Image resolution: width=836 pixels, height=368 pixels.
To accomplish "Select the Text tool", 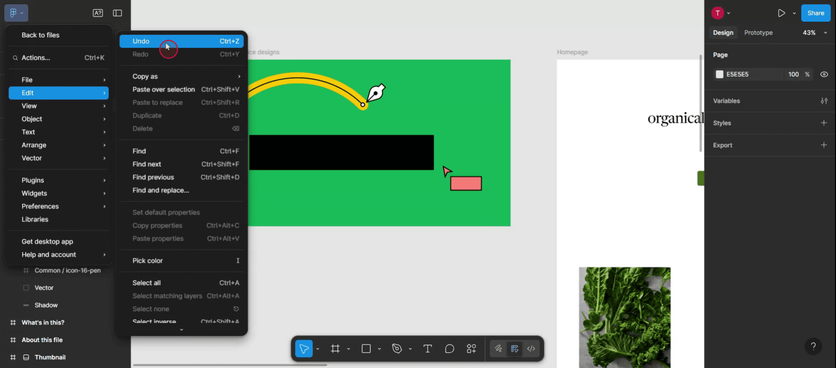I will tap(427, 348).
